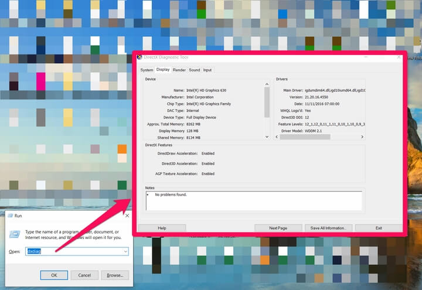Click the Device list scroll down arrow
Image resolution: width=422 pixels, height=290 pixels.
click(267, 137)
